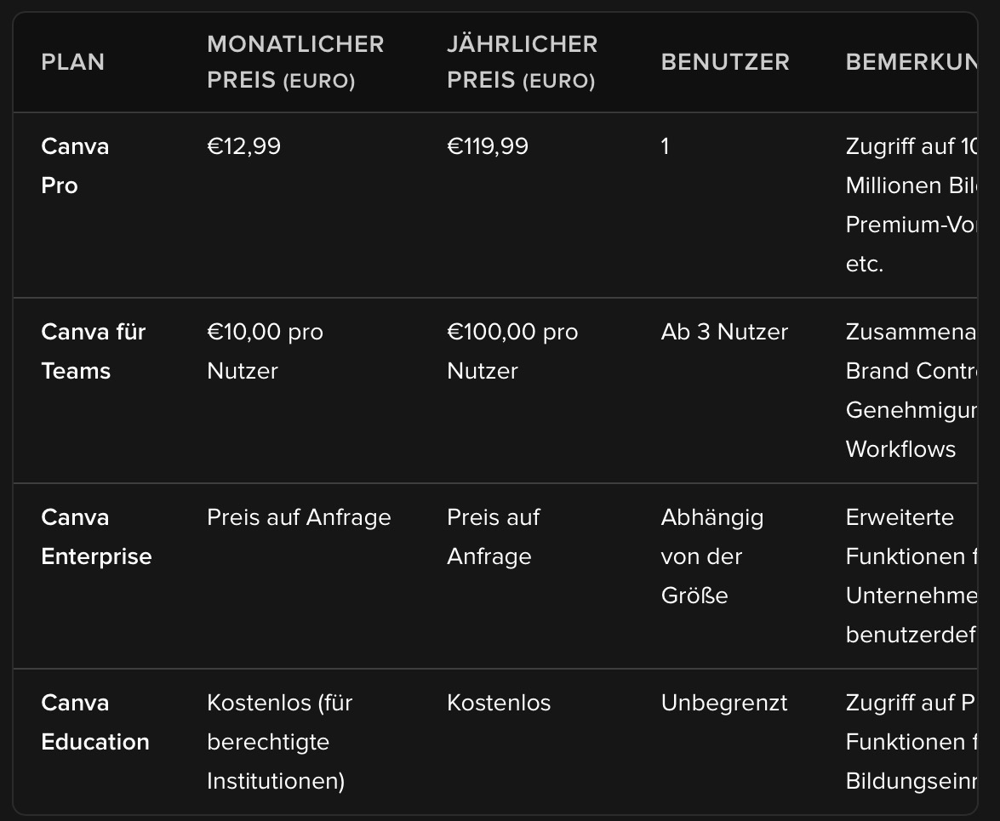Click the JÄHRLICHER PREIS (EURO) header
1000x821 pixels.
[522, 62]
